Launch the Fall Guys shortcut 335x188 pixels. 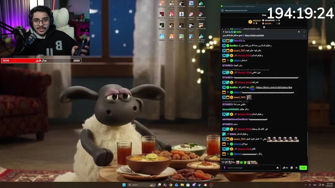coord(191,4)
